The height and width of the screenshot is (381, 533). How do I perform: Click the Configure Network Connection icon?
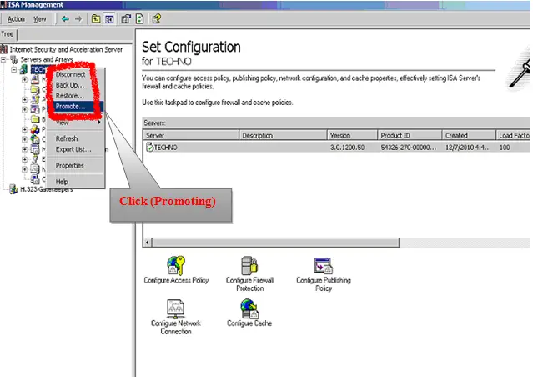pos(175,308)
